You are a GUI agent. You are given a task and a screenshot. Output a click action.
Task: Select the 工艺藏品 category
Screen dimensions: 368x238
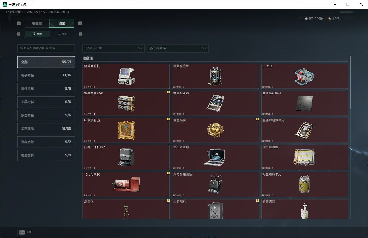[x=46, y=129]
